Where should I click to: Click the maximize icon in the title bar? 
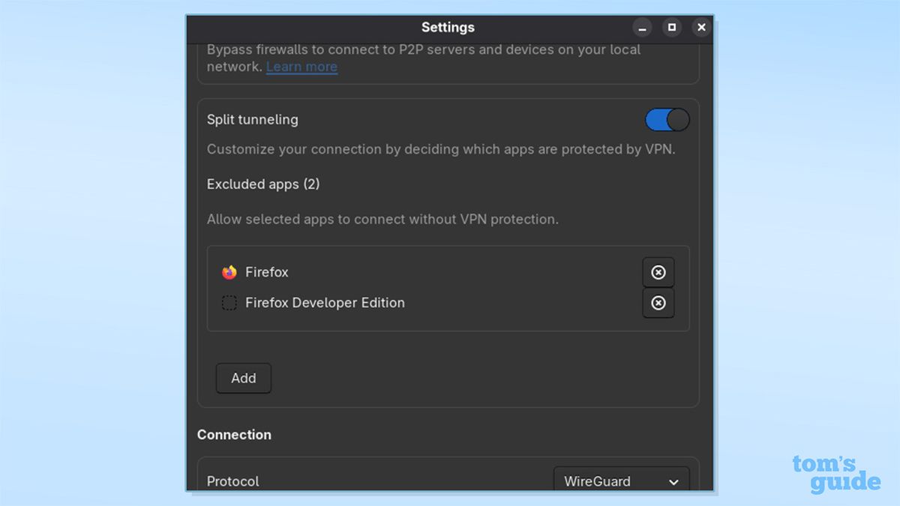[671, 27]
